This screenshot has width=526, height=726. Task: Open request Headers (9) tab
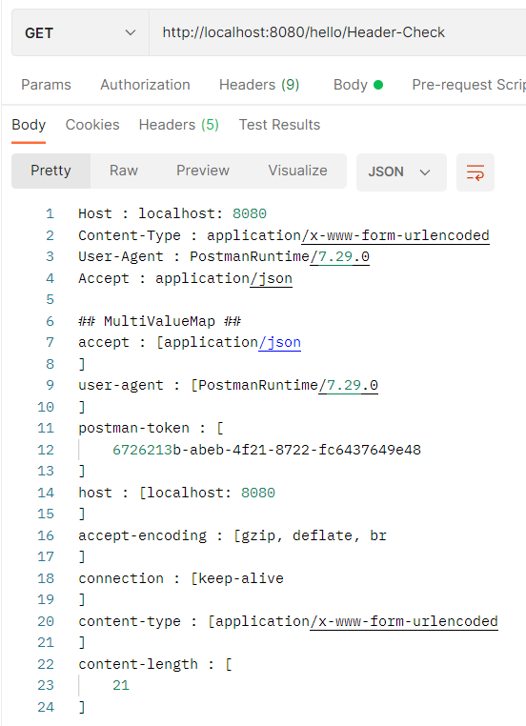pyautogui.click(x=259, y=85)
